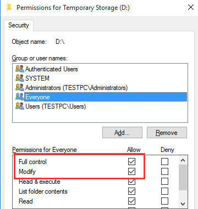
Task: Click the Authenticated Users group icon
Action: tap(20, 69)
